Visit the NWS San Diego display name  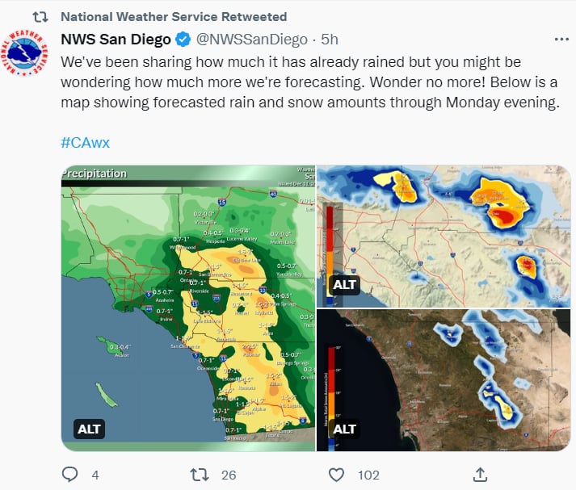[116, 39]
